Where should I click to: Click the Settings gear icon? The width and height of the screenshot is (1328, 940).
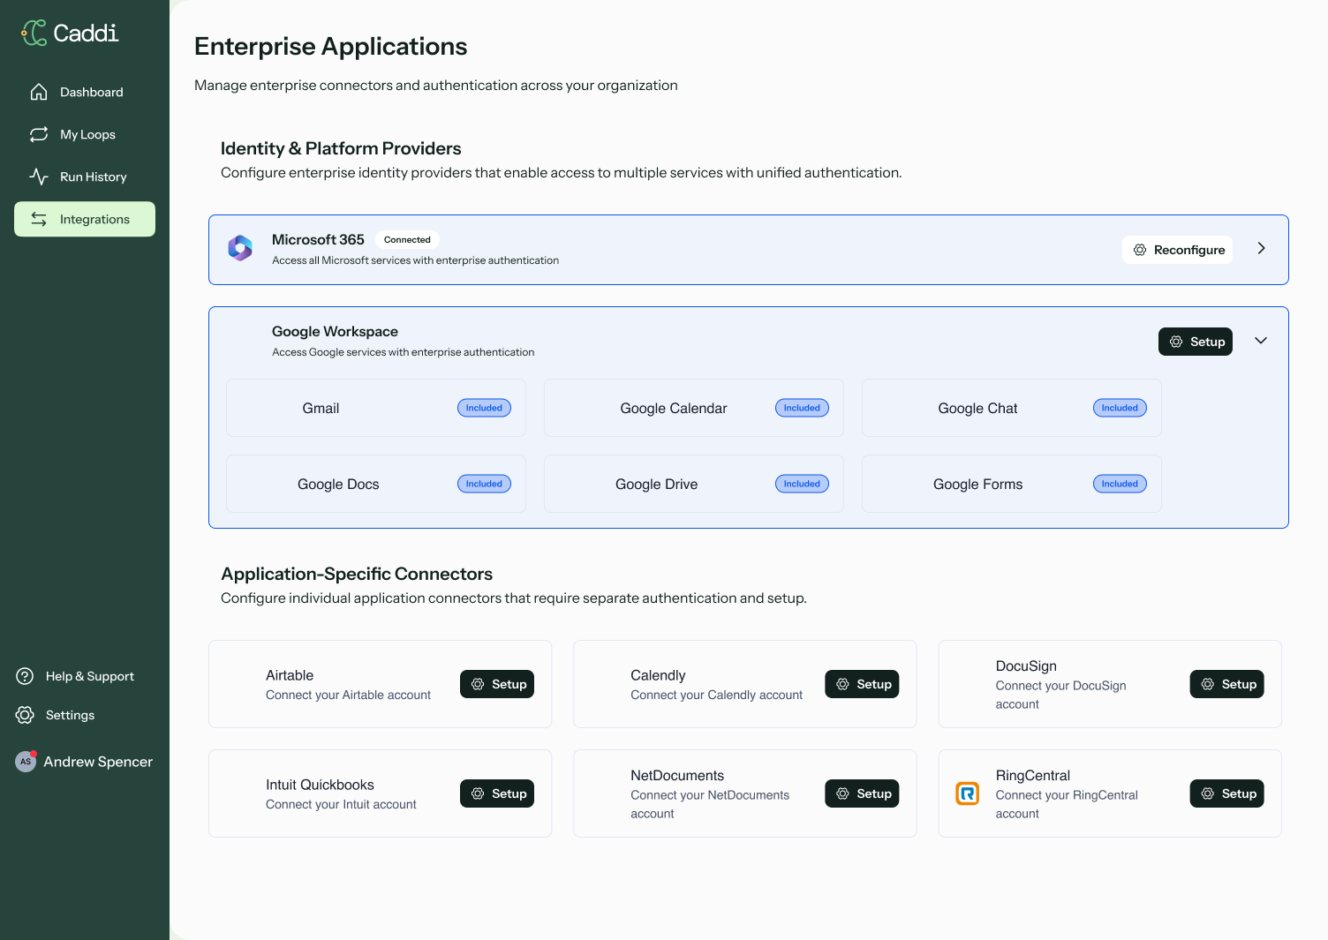pos(25,715)
